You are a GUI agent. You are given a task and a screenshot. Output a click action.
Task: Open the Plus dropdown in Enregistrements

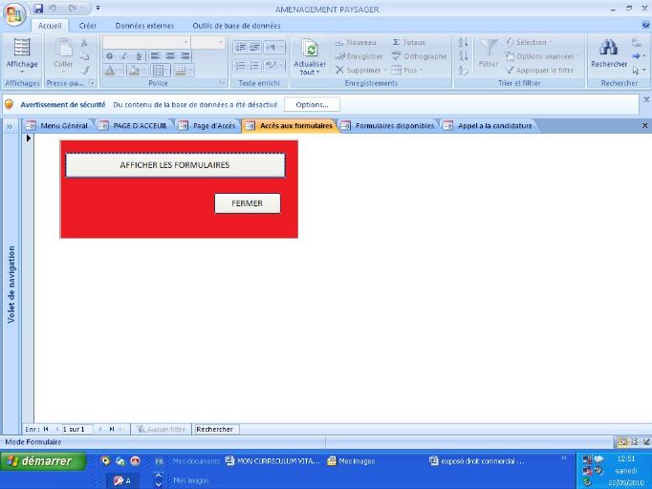click(407, 71)
